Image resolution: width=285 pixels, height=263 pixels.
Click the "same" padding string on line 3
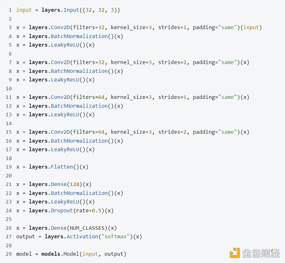tap(227, 27)
